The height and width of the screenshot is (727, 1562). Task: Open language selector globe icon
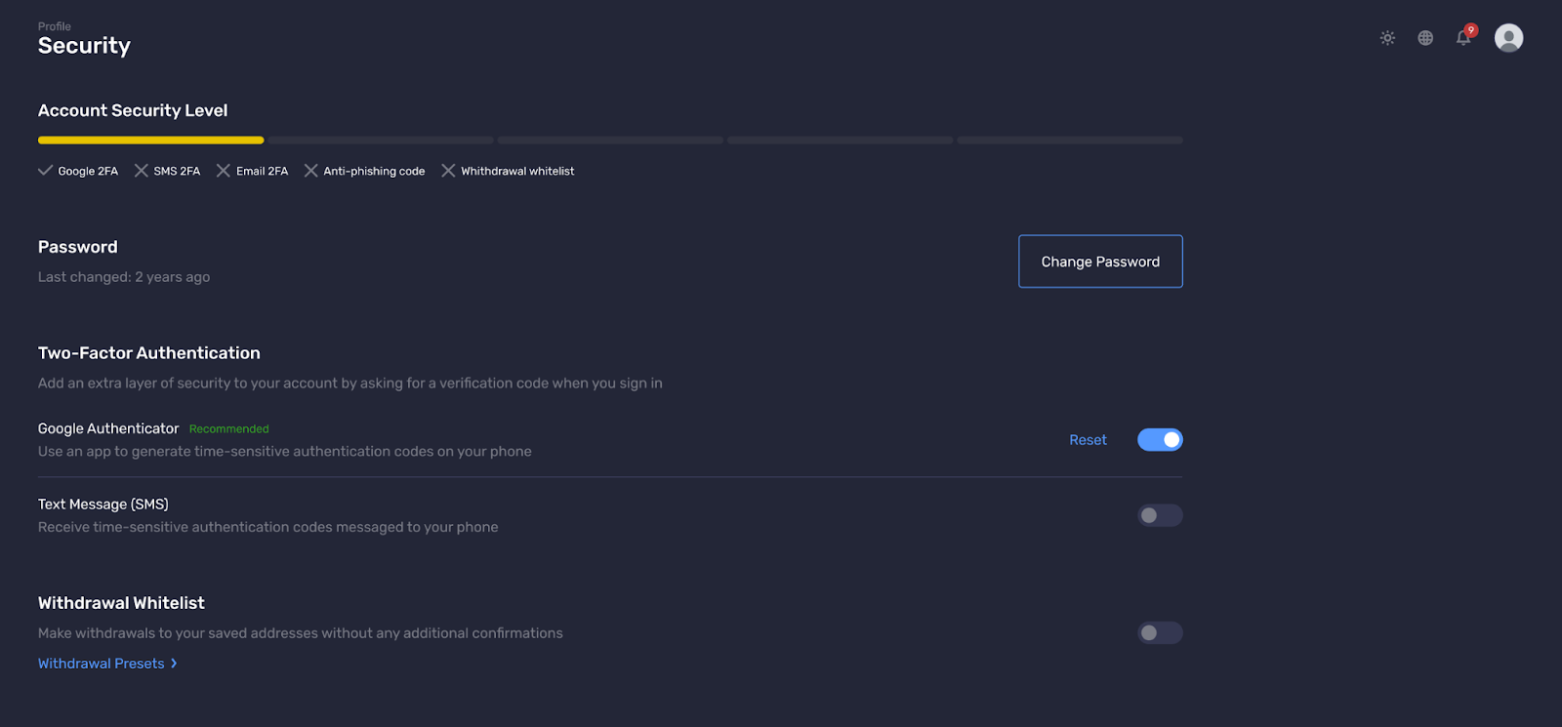[1425, 38]
